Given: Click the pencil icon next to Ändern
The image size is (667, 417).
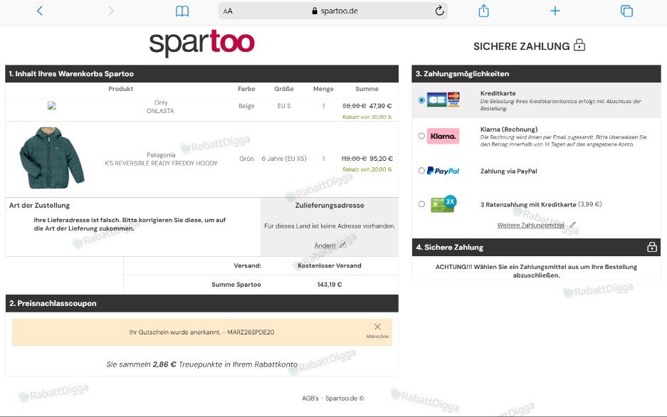Looking at the screenshot, I should tap(342, 246).
